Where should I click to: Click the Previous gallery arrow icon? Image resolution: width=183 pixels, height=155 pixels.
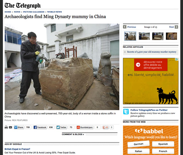(x=125, y=27)
